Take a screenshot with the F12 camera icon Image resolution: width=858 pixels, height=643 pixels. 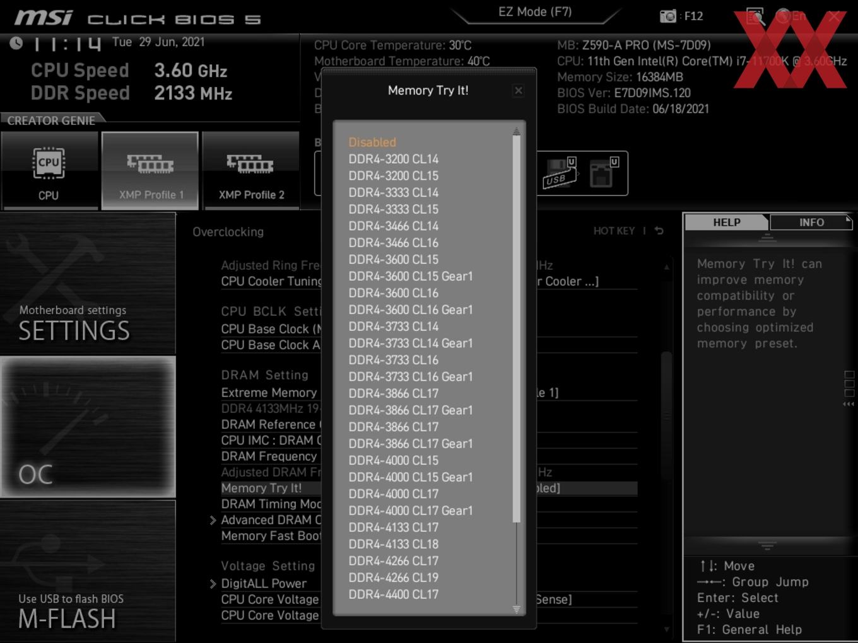tap(668, 16)
